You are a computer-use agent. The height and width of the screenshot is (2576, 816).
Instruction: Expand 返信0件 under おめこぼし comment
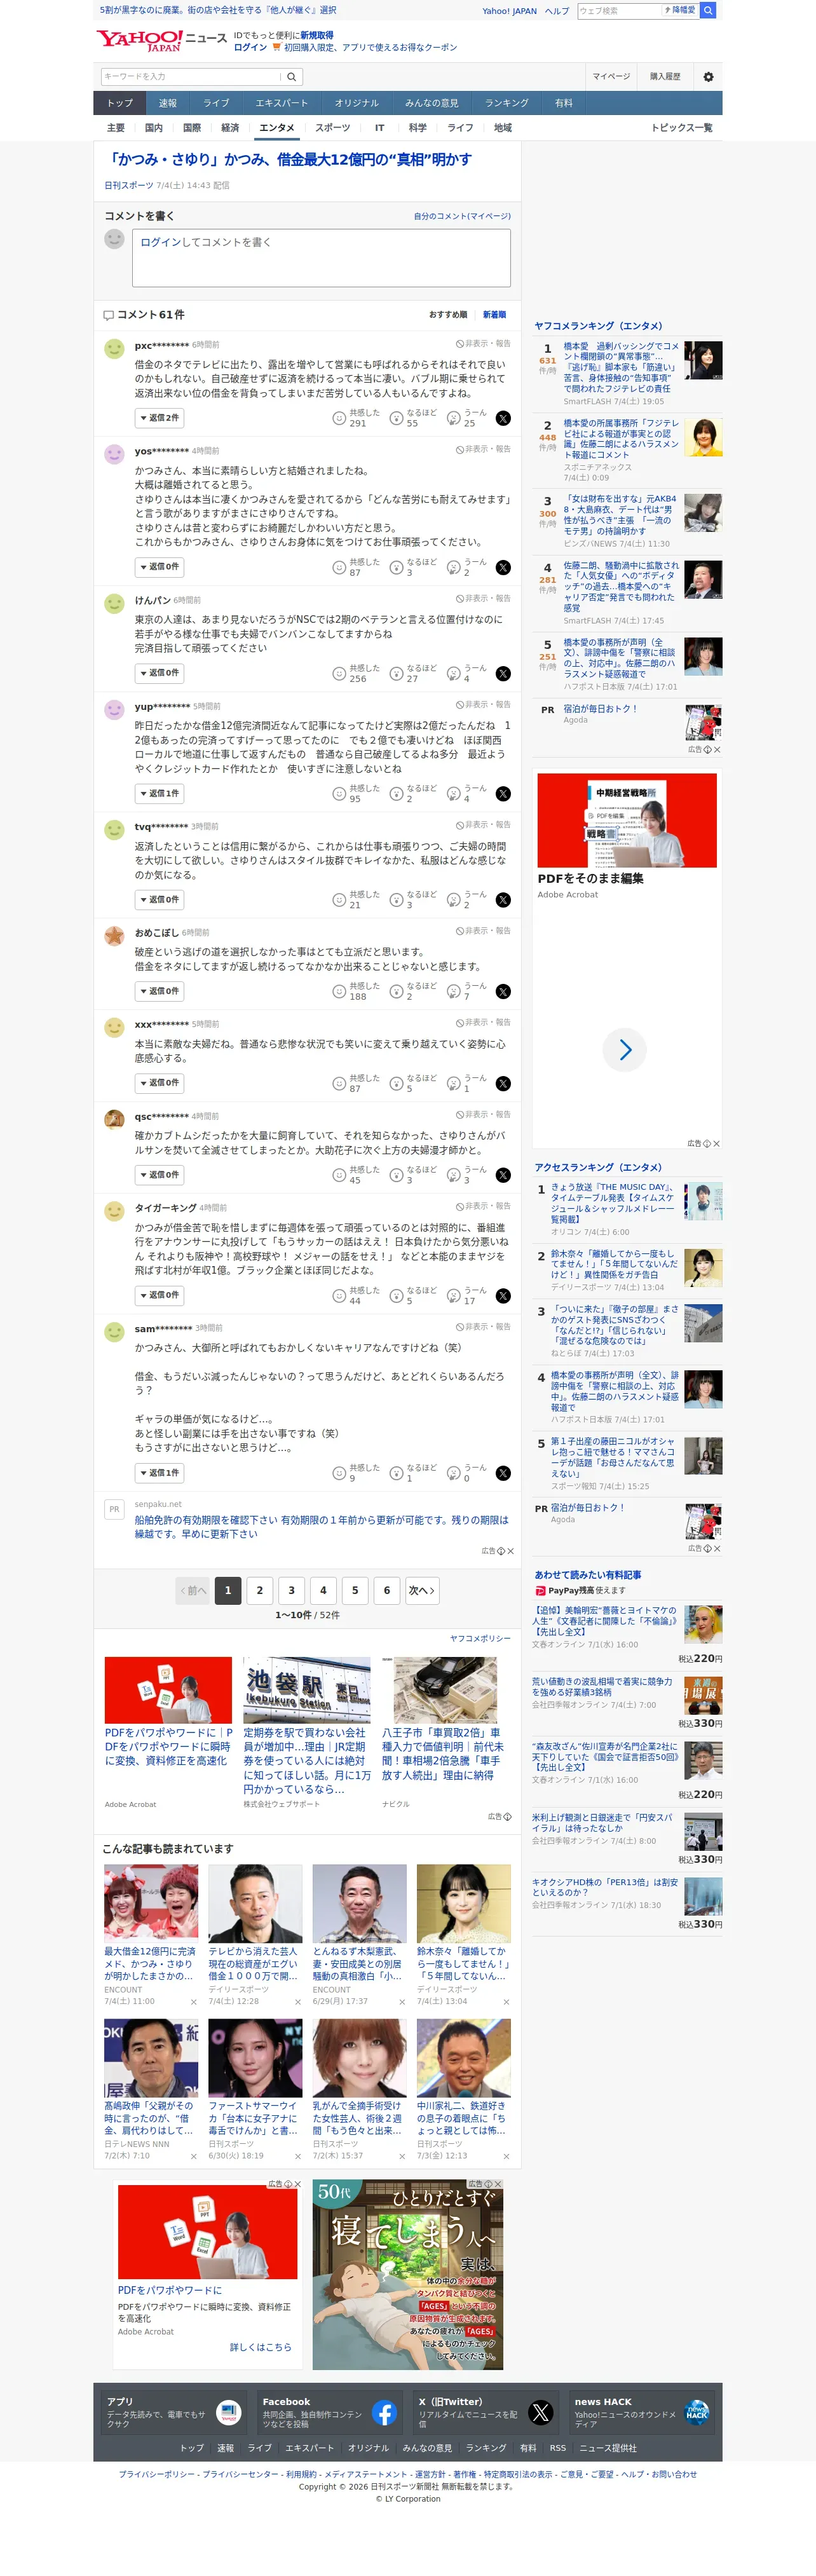point(160,991)
